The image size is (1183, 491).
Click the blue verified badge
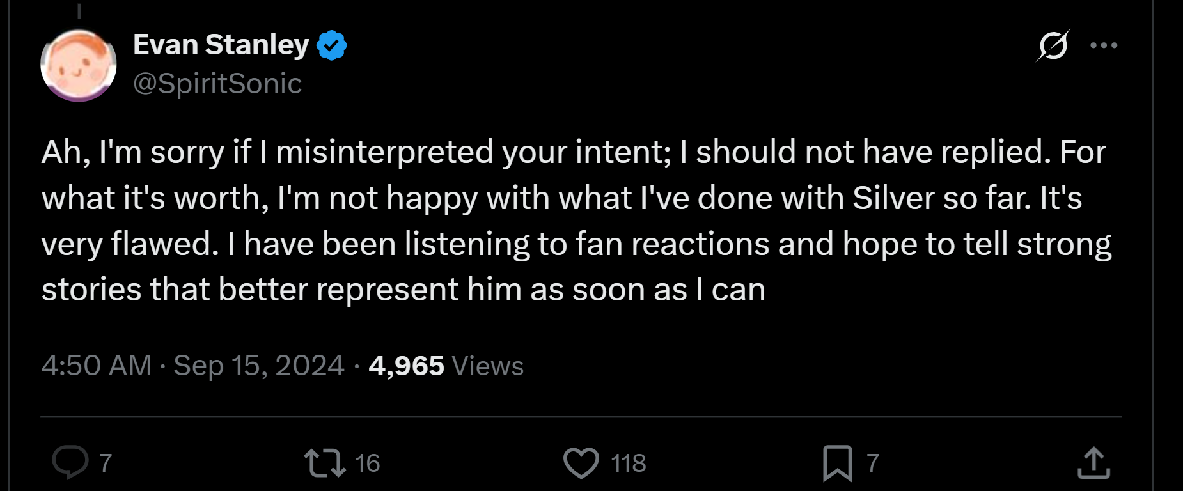coord(331,45)
